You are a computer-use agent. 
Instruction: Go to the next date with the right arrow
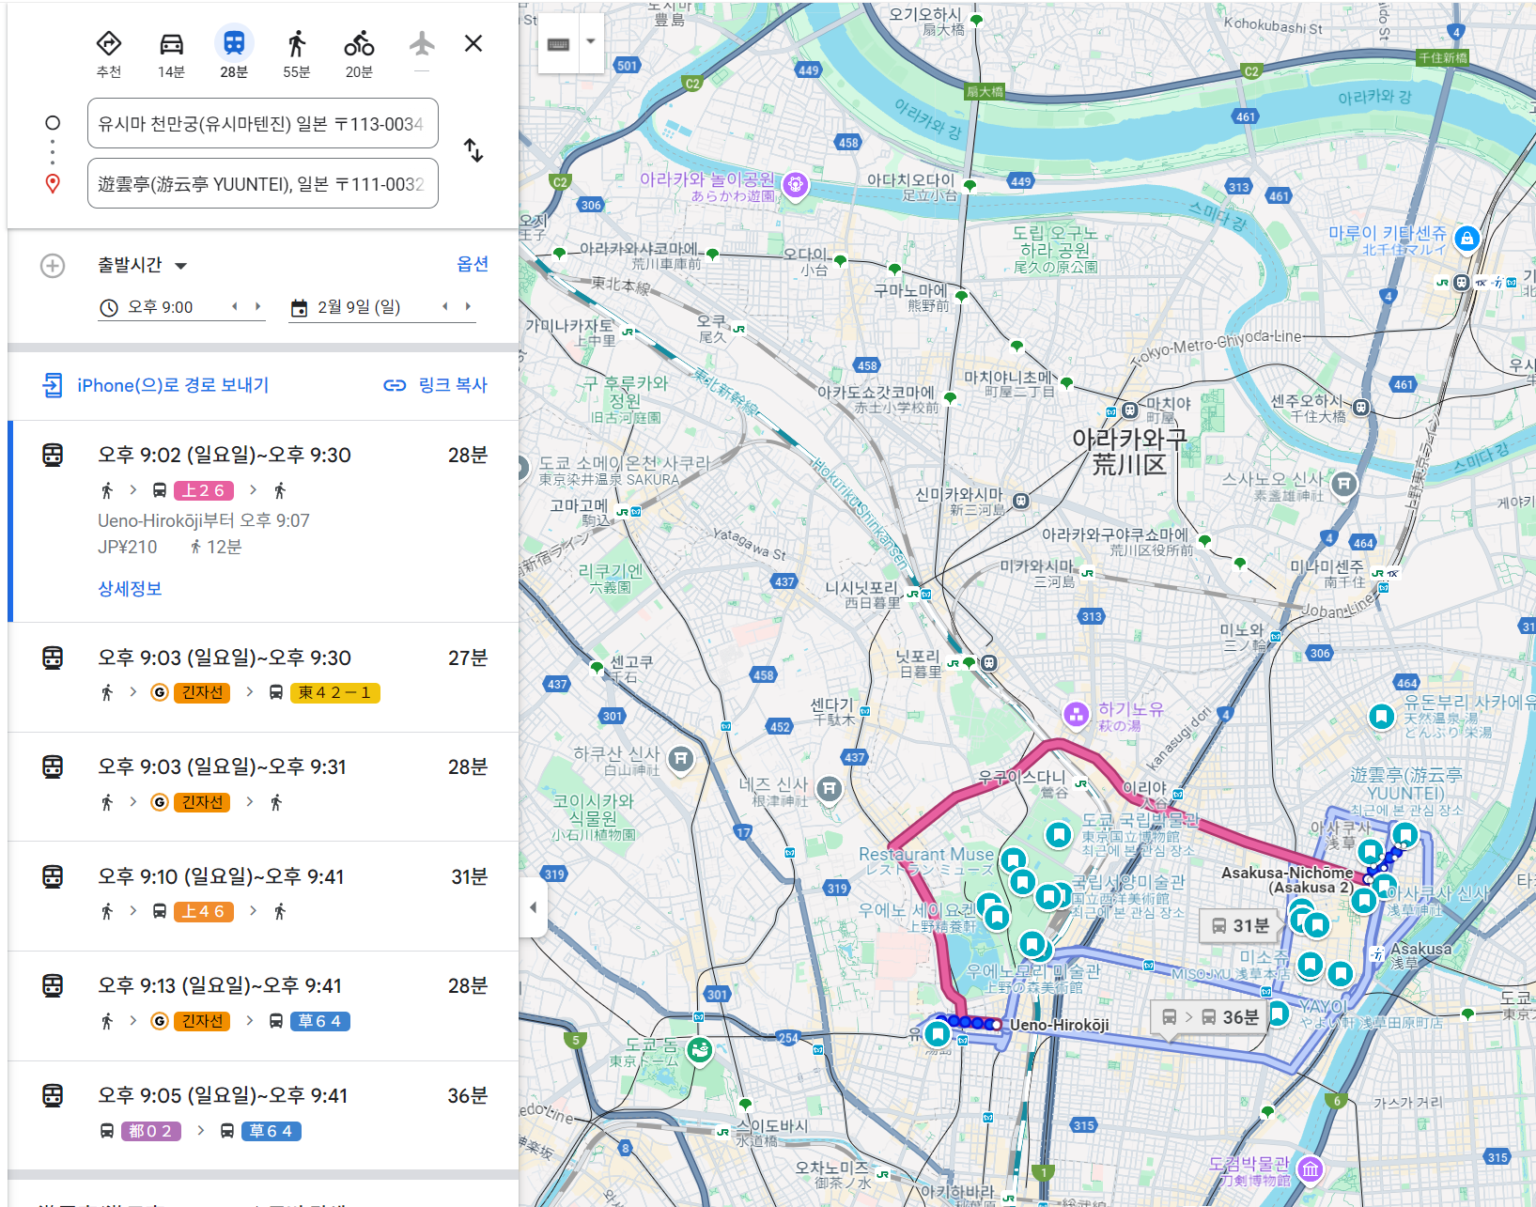click(x=468, y=306)
